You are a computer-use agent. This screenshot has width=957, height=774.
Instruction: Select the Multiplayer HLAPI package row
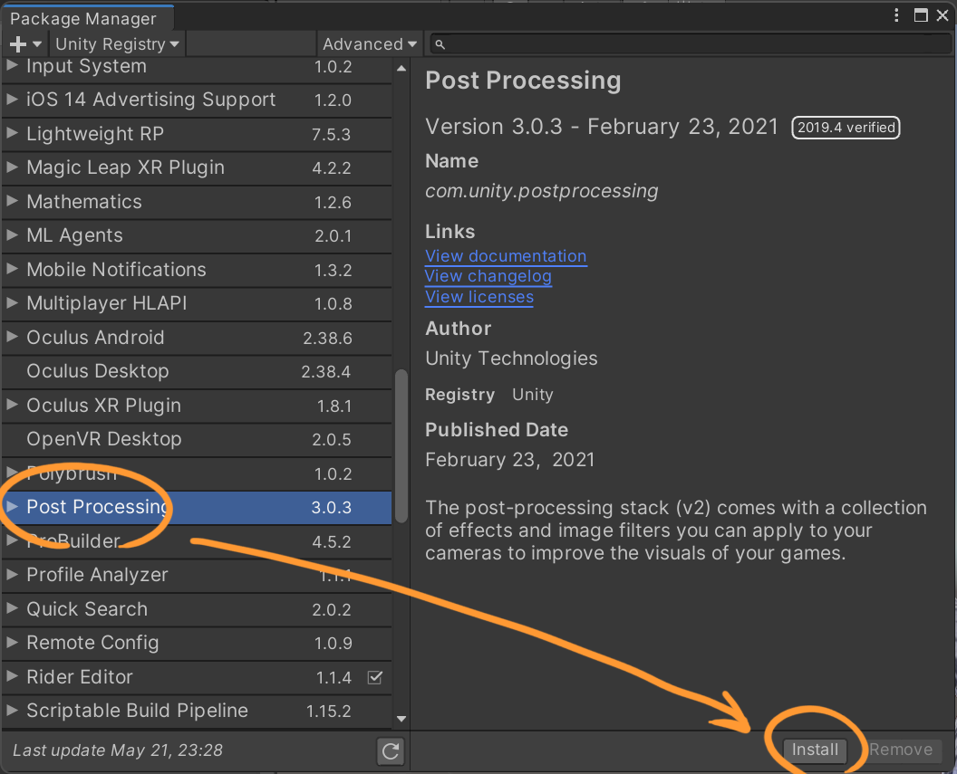click(197, 303)
